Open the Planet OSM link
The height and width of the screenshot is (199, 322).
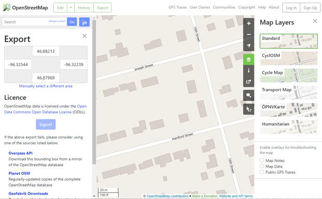(19, 173)
